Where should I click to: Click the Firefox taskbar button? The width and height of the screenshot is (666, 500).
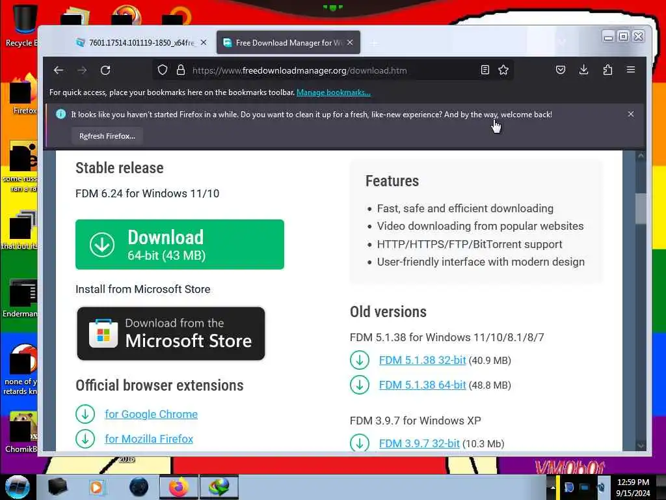(x=179, y=487)
